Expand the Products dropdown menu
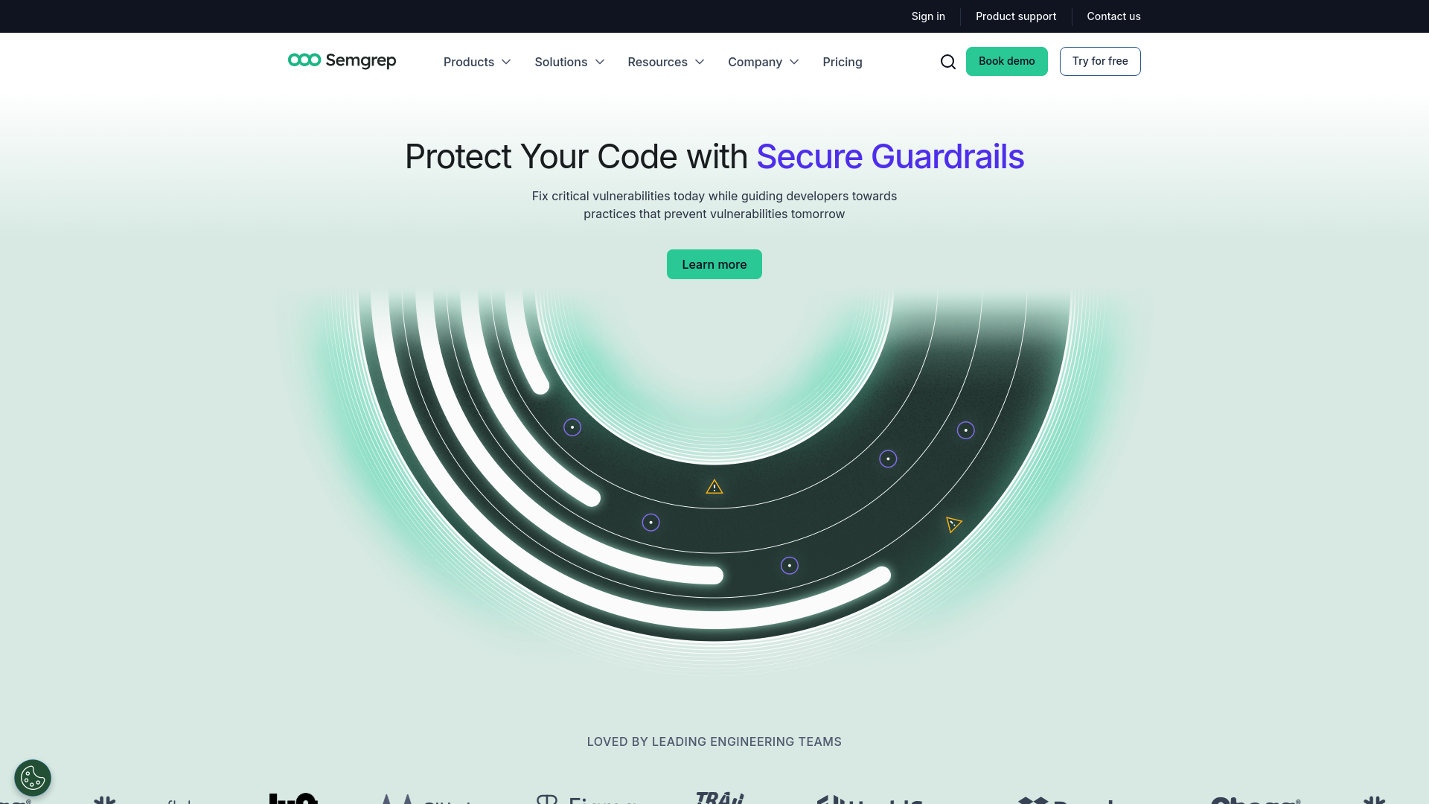 478,61
